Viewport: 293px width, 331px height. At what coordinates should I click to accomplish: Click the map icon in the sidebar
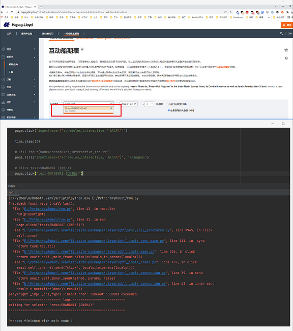point(3,95)
